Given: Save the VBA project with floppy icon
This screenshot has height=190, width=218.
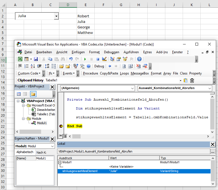Looking at the screenshot, I should [x=36, y=59].
